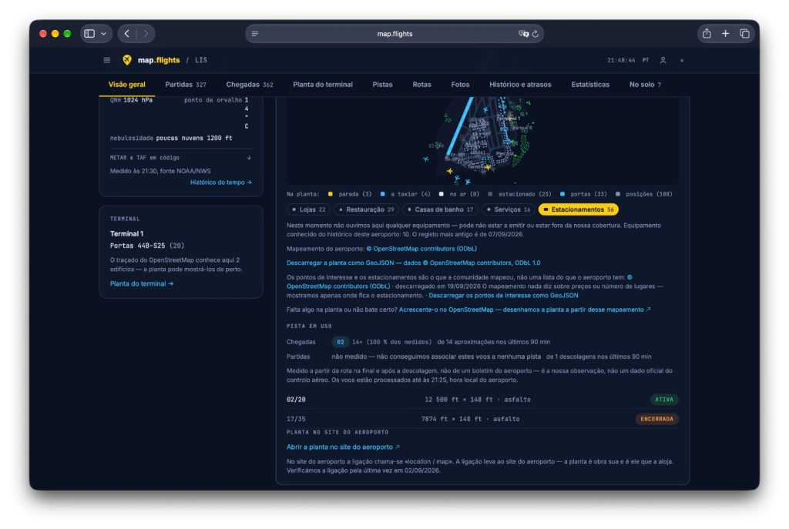Toggle the Serviços 16 filter chip
Screen dimensions: 789x529
(509, 209)
